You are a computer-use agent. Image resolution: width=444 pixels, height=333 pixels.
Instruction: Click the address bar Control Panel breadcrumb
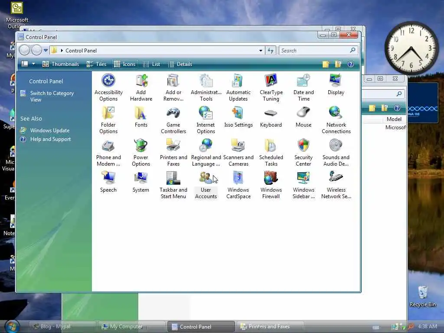pos(81,51)
